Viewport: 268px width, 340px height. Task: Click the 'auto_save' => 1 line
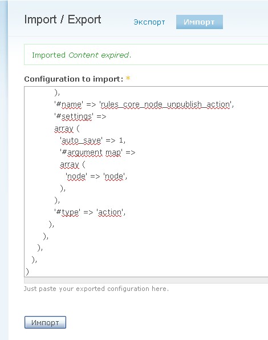pyautogui.click(x=92, y=140)
